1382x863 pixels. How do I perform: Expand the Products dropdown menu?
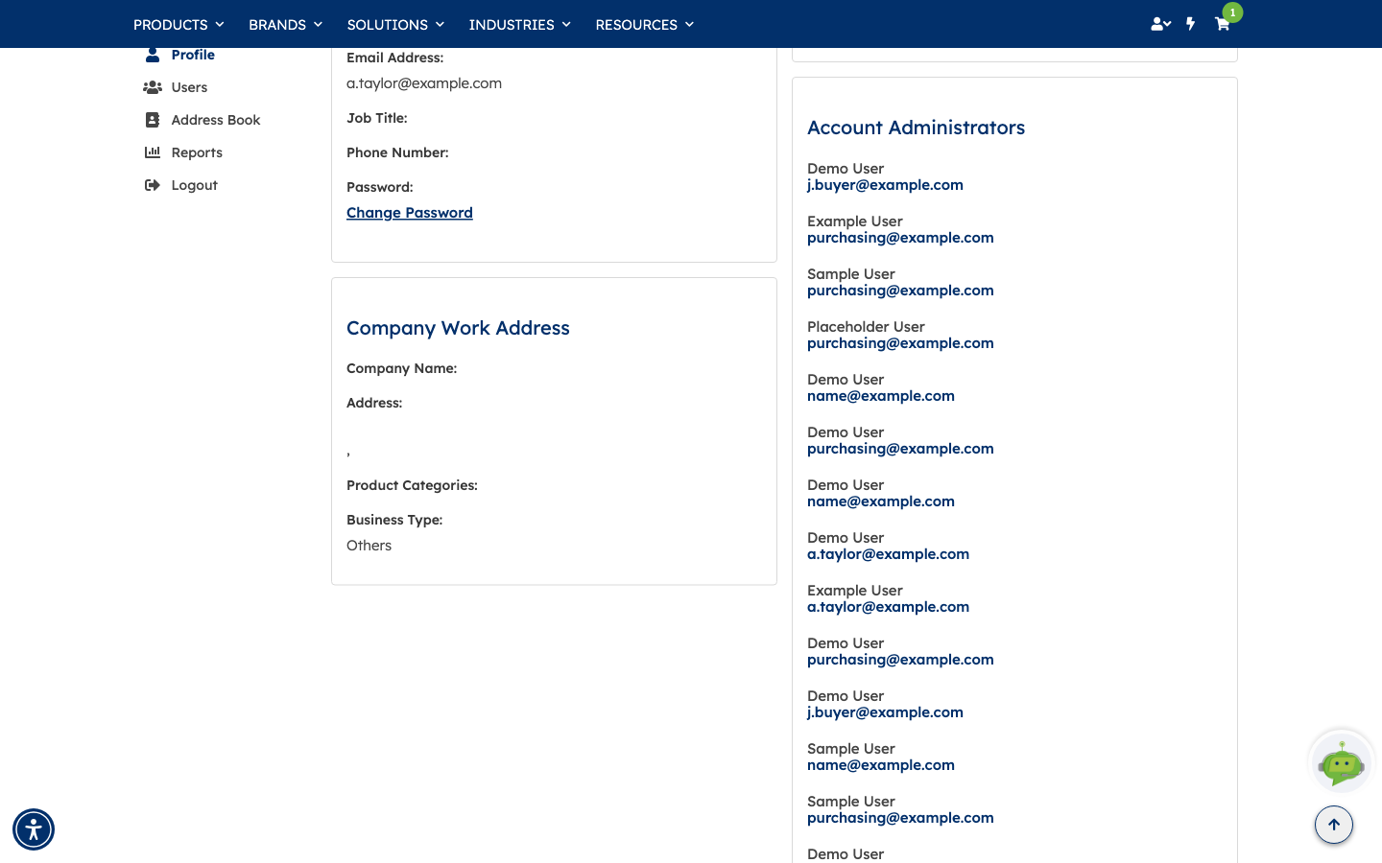[x=179, y=24]
